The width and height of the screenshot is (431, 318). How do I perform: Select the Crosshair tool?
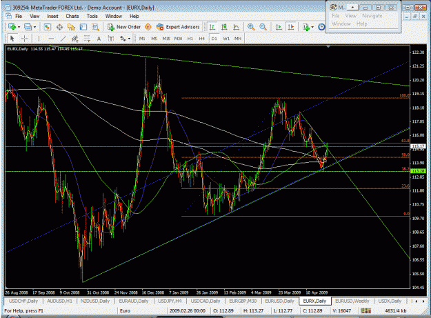[x=24, y=39]
